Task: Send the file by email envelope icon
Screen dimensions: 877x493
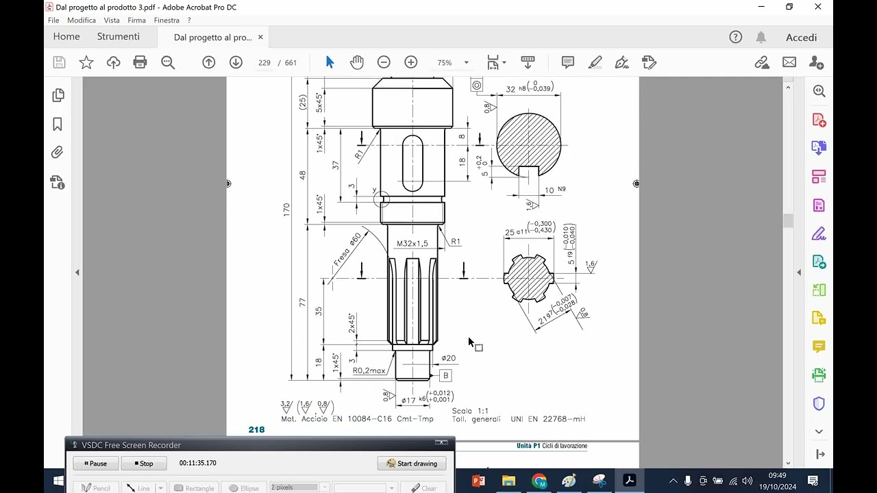Action: coord(789,62)
